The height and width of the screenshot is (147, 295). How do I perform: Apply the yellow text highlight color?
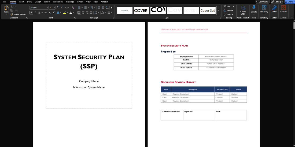click(64, 13)
